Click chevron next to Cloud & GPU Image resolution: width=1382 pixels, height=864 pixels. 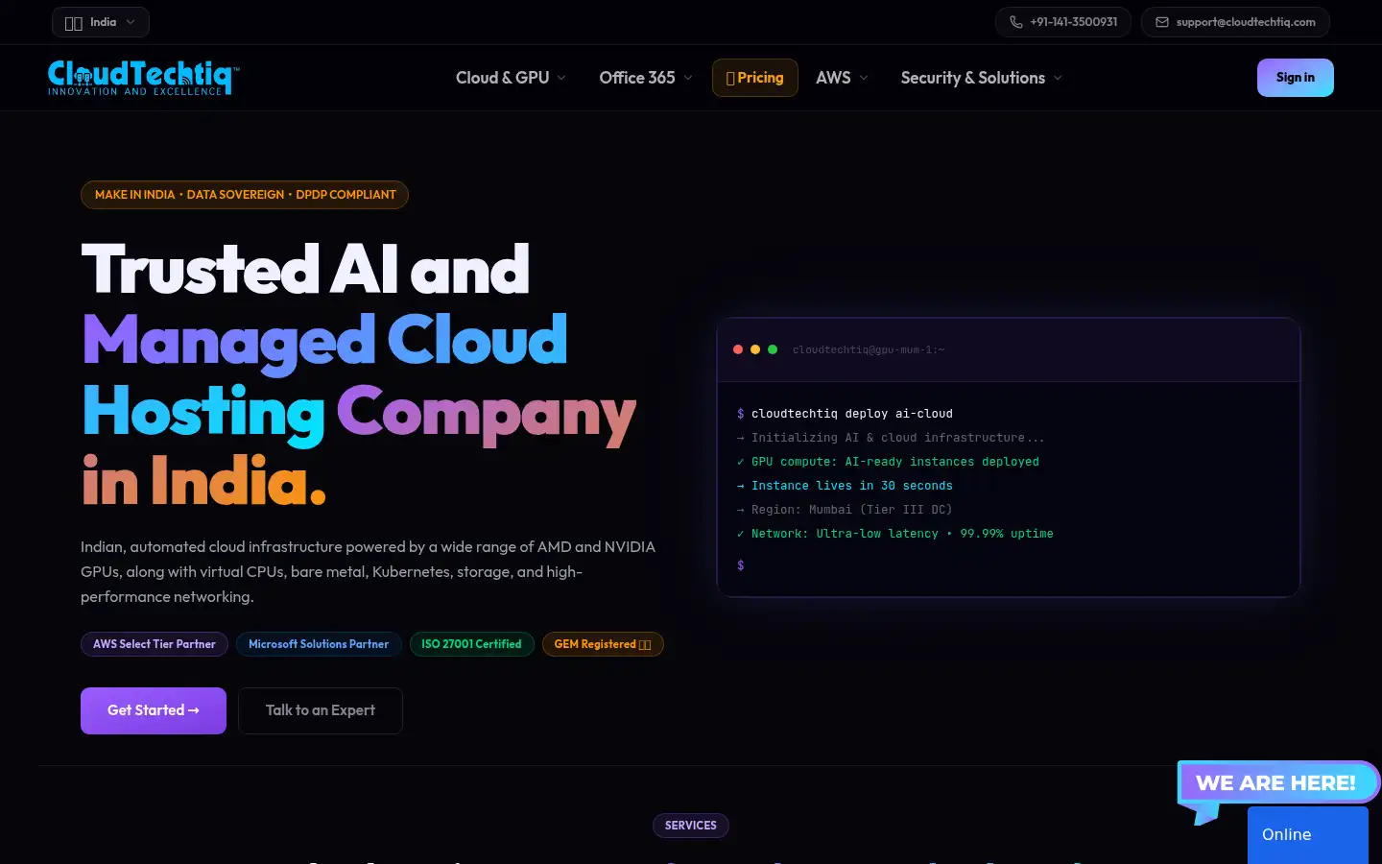[x=561, y=78]
